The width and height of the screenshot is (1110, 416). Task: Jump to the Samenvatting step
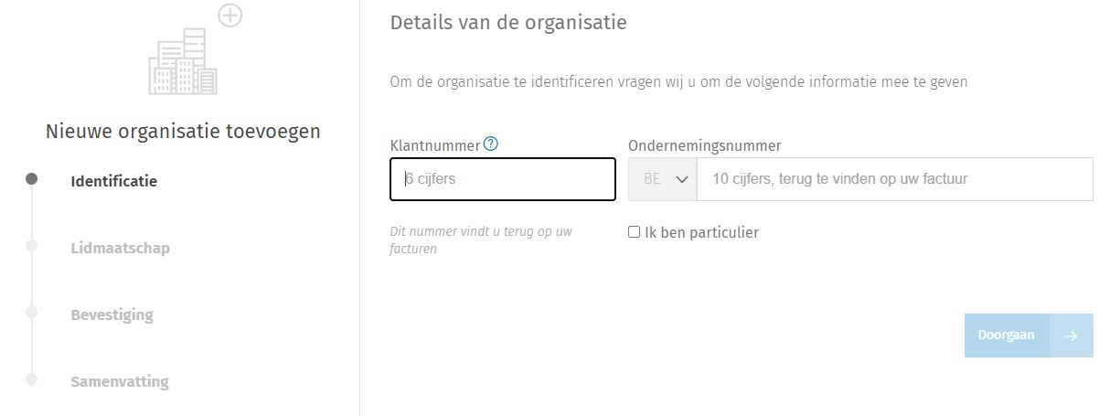point(120,382)
